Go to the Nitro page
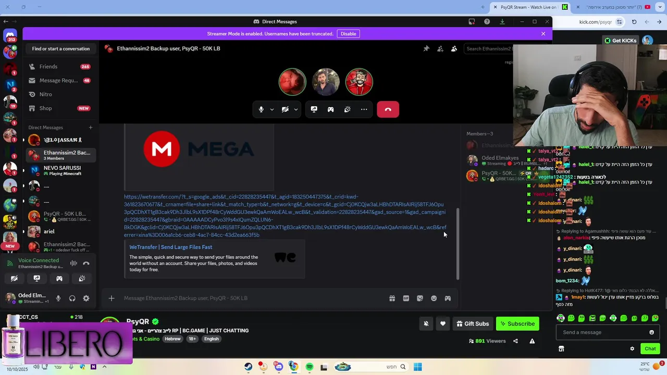The height and width of the screenshot is (375, 667). click(60, 94)
